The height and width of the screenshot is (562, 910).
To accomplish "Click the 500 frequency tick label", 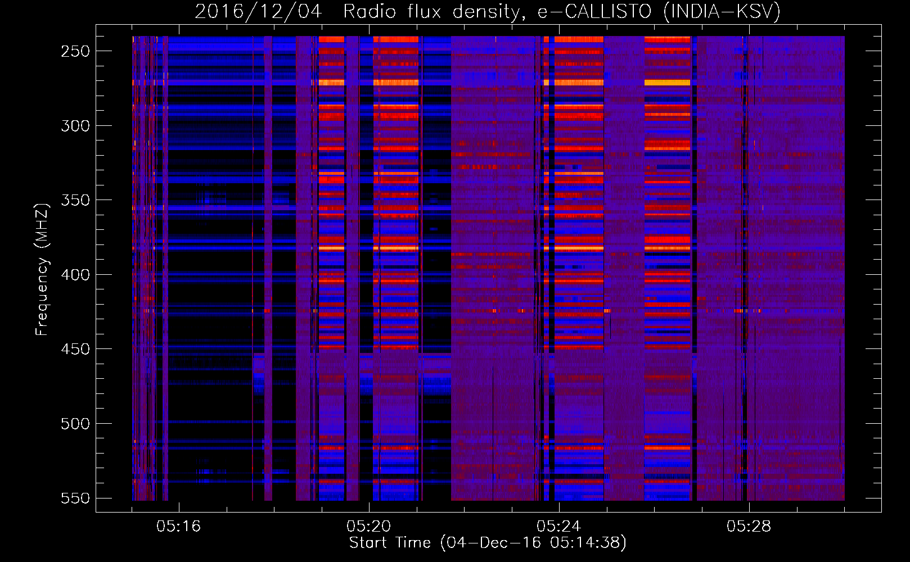I will point(75,424).
